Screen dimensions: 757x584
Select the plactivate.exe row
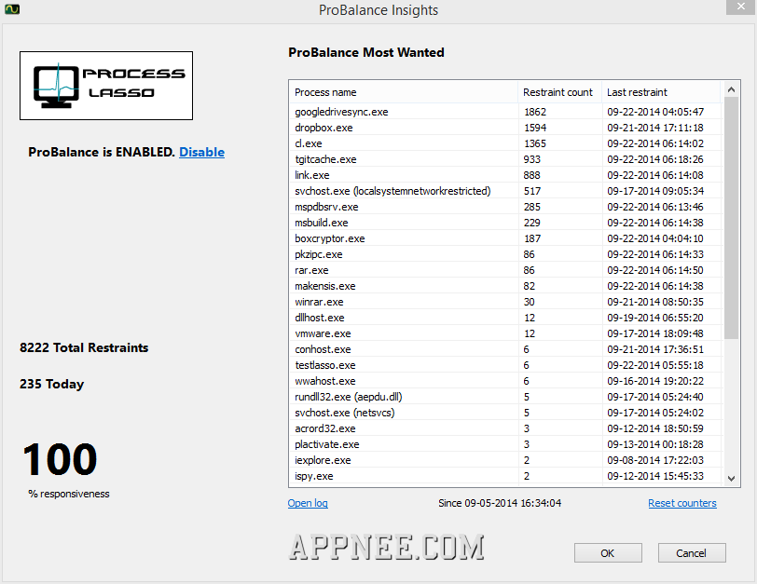(505, 444)
